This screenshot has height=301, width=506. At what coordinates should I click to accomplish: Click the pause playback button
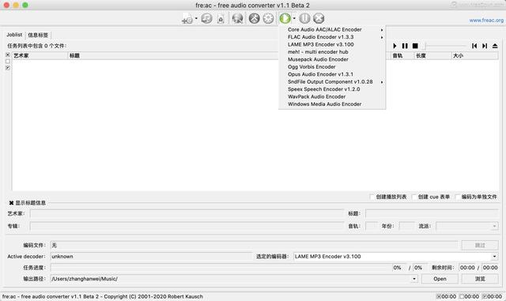(405, 46)
